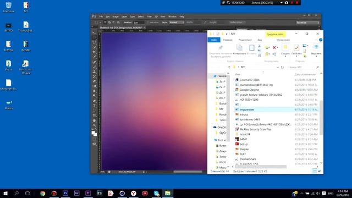Select the Hand tool

click(94, 120)
